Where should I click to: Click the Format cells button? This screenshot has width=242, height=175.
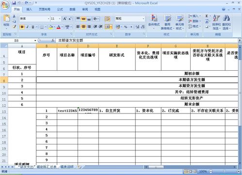pos(194,26)
